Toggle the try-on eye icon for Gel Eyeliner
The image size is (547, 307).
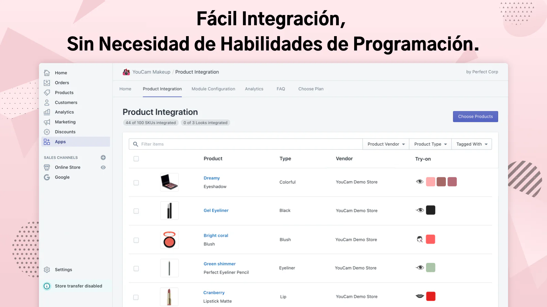pos(420,210)
